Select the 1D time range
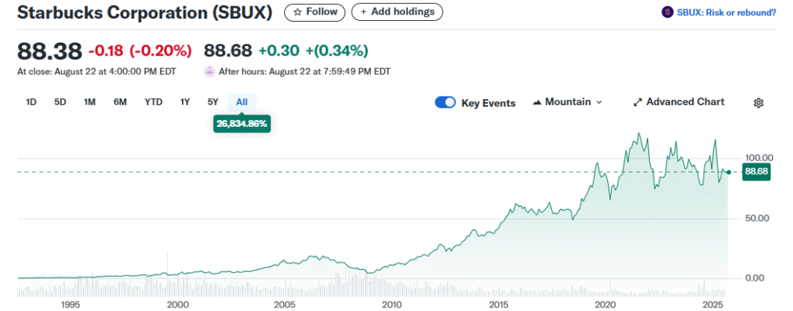 point(32,102)
